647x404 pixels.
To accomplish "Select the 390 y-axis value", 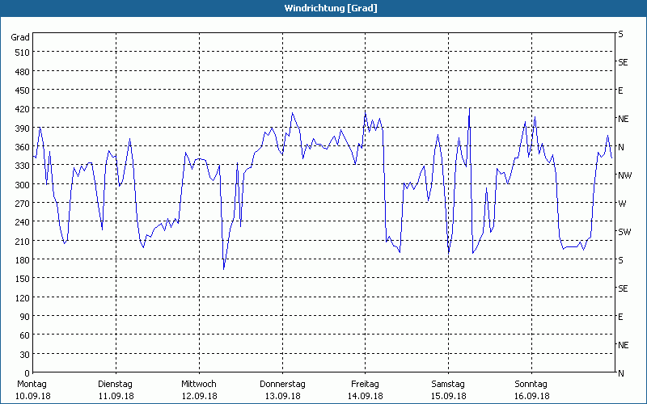I will [x=23, y=128].
